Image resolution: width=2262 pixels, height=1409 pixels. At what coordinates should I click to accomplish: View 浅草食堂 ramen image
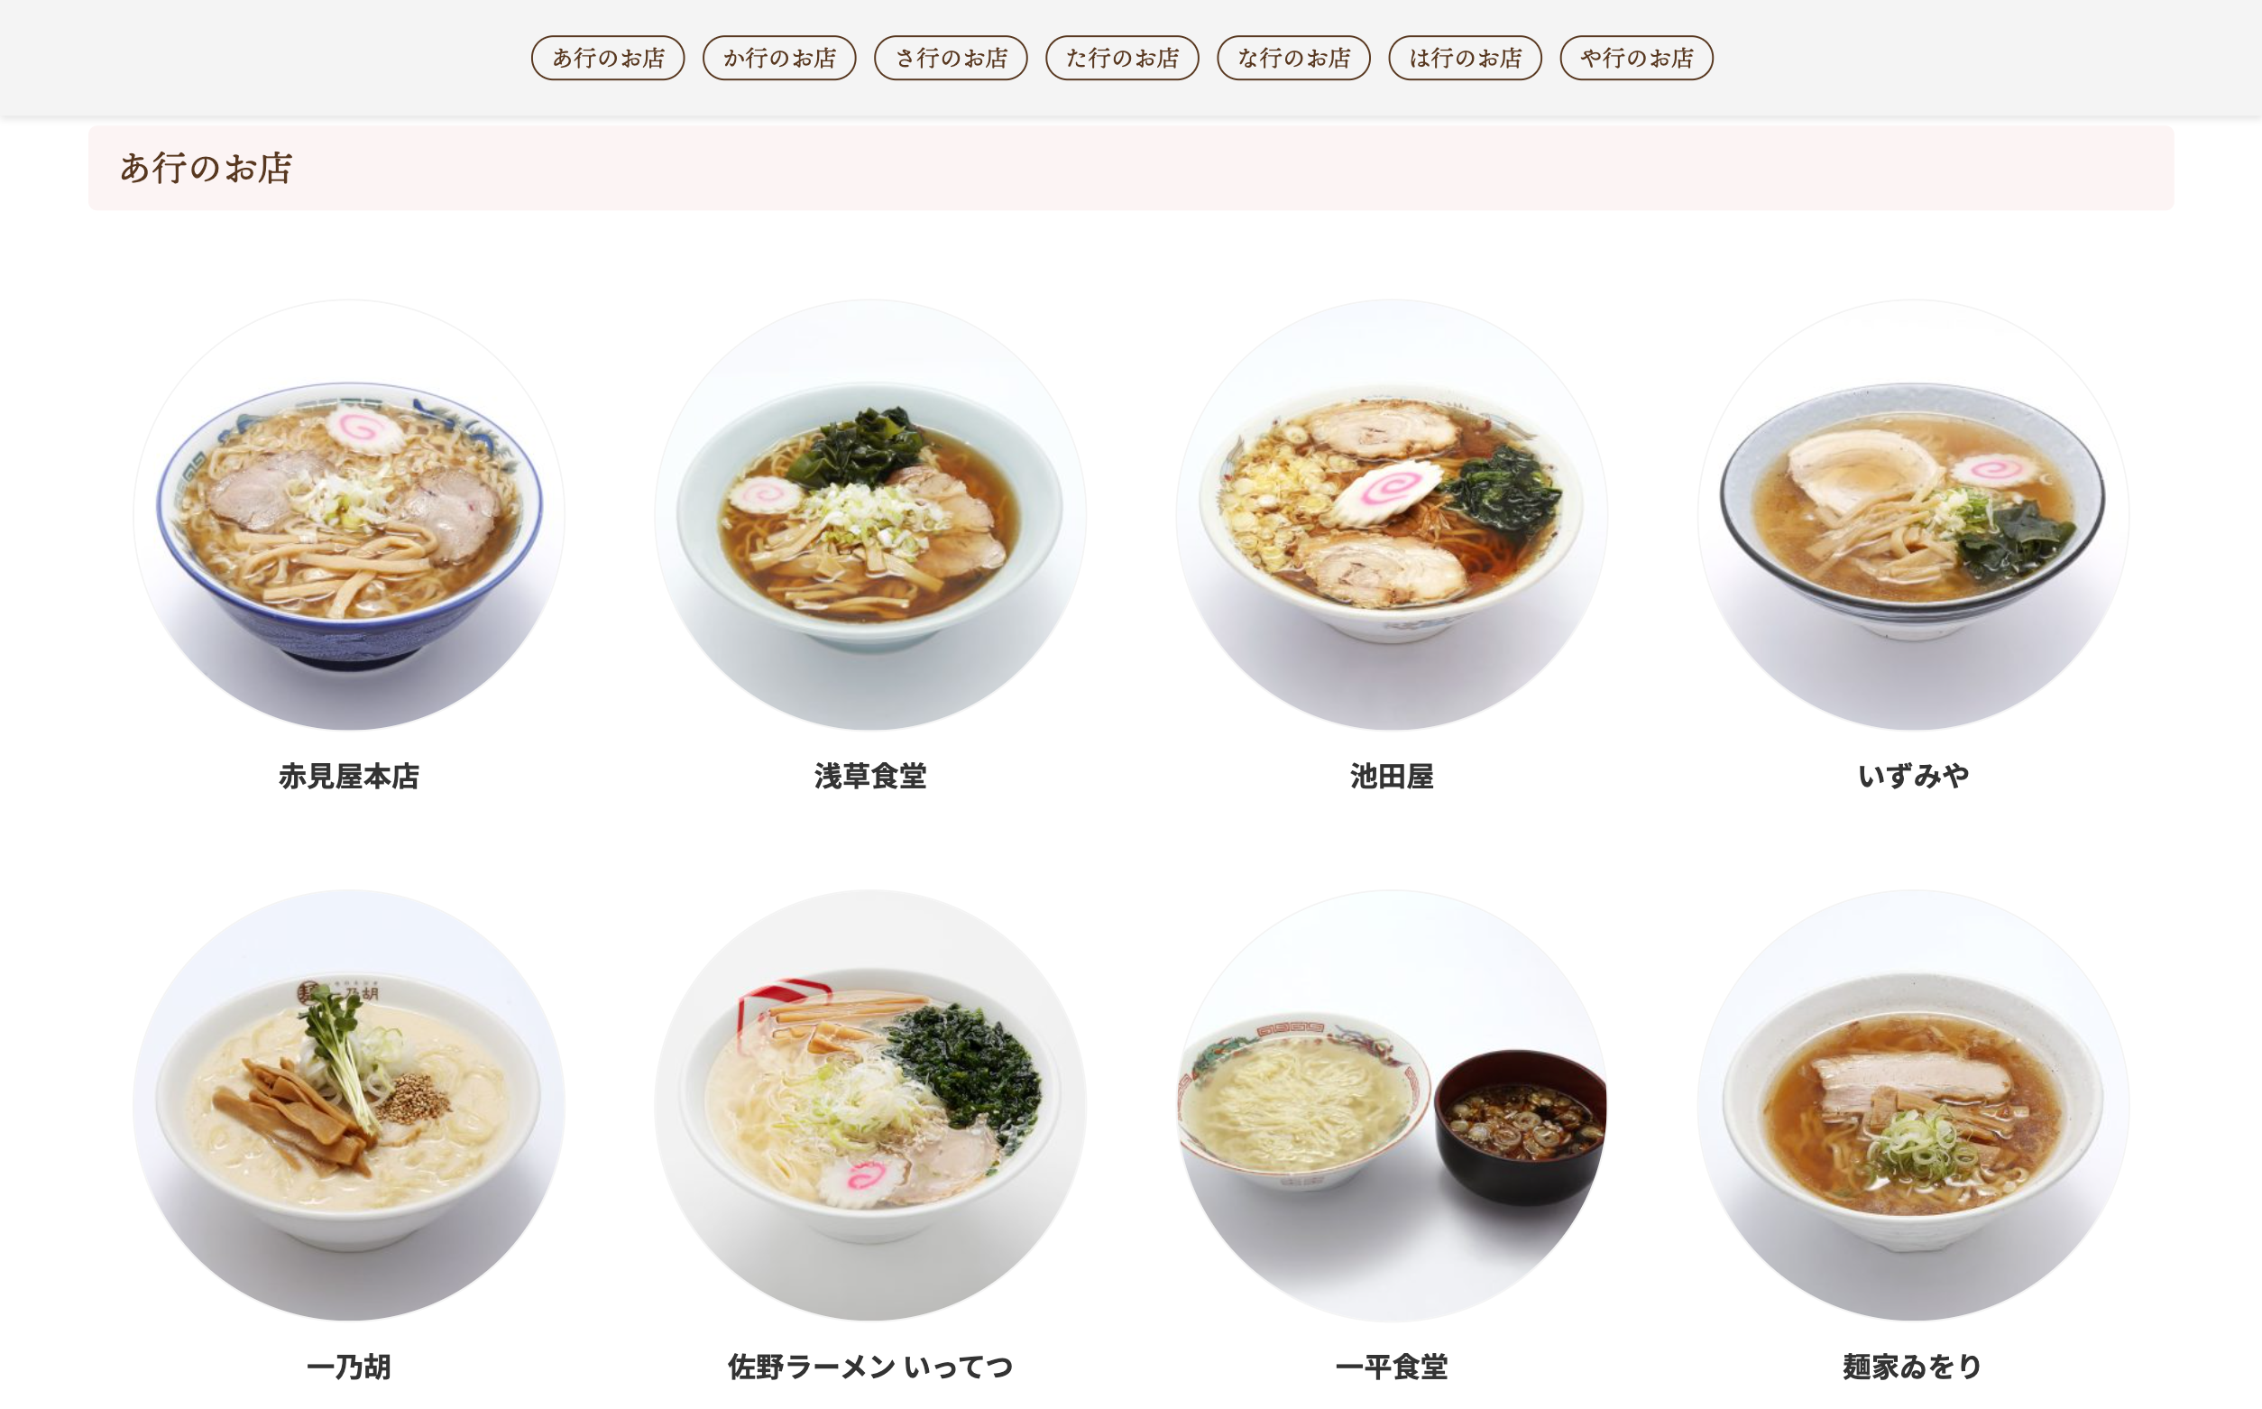click(x=870, y=514)
